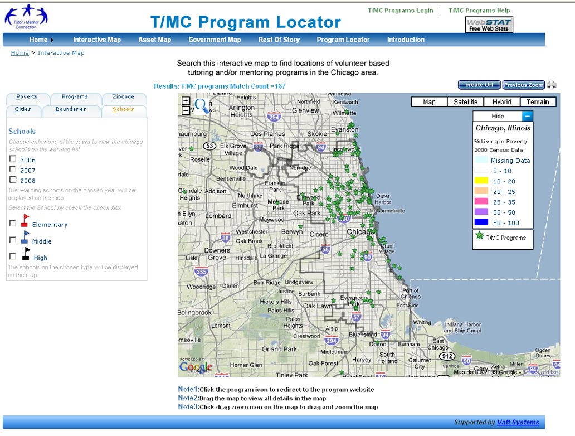Screen dimensions: 575x436
Task: Click the red Elementary flag icon
Action: click(x=25, y=221)
